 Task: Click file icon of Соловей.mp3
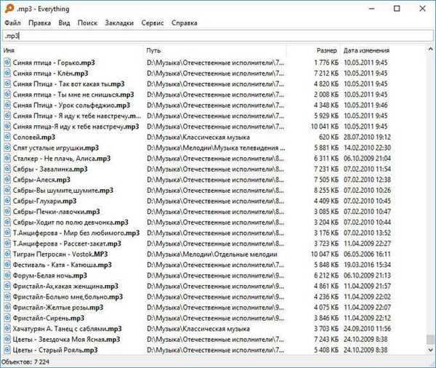click(7, 137)
